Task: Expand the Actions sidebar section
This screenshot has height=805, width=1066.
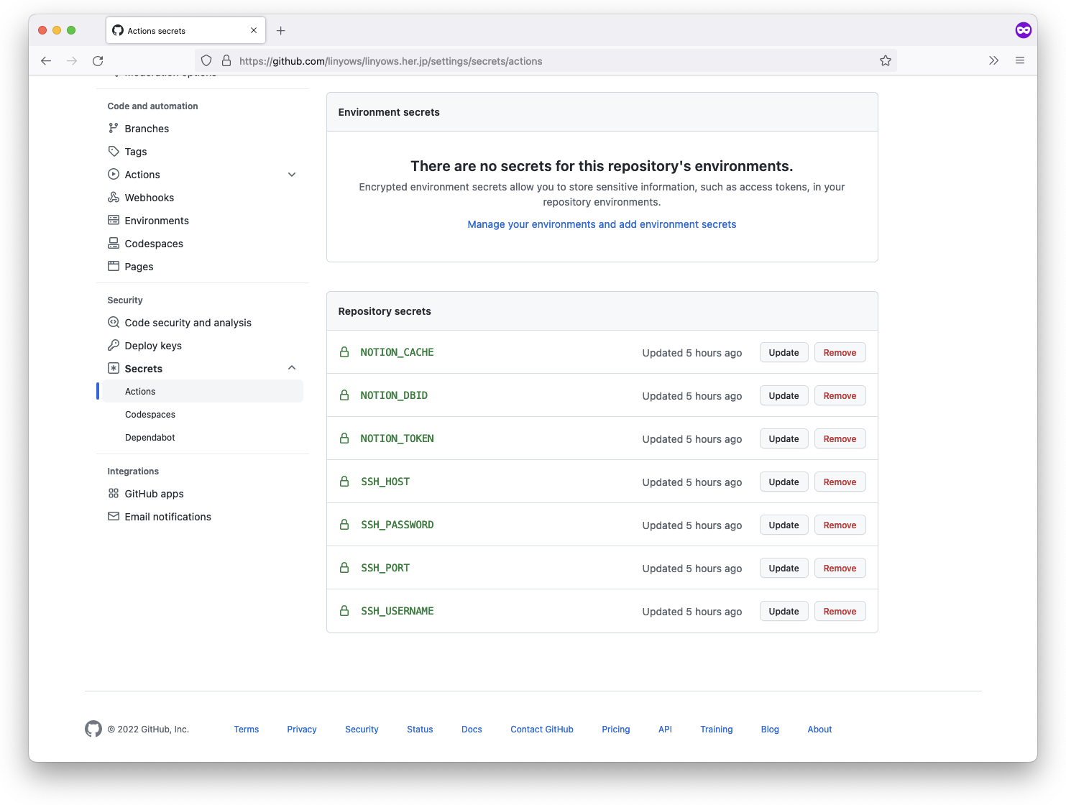Action: click(292, 174)
